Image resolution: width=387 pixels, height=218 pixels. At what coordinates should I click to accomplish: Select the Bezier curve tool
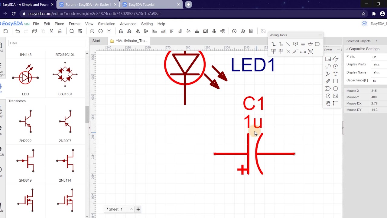click(x=328, y=66)
